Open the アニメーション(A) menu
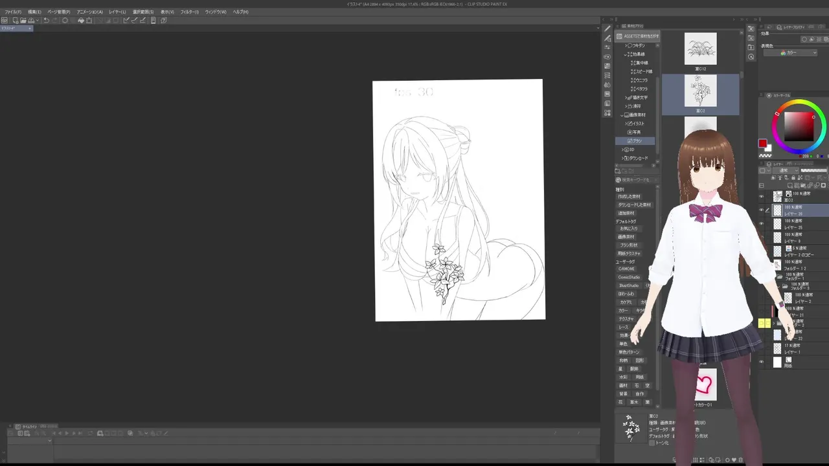This screenshot has height=466, width=829. 89,12
